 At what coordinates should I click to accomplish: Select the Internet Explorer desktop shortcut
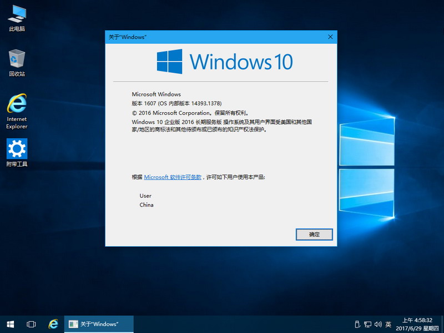(x=17, y=112)
